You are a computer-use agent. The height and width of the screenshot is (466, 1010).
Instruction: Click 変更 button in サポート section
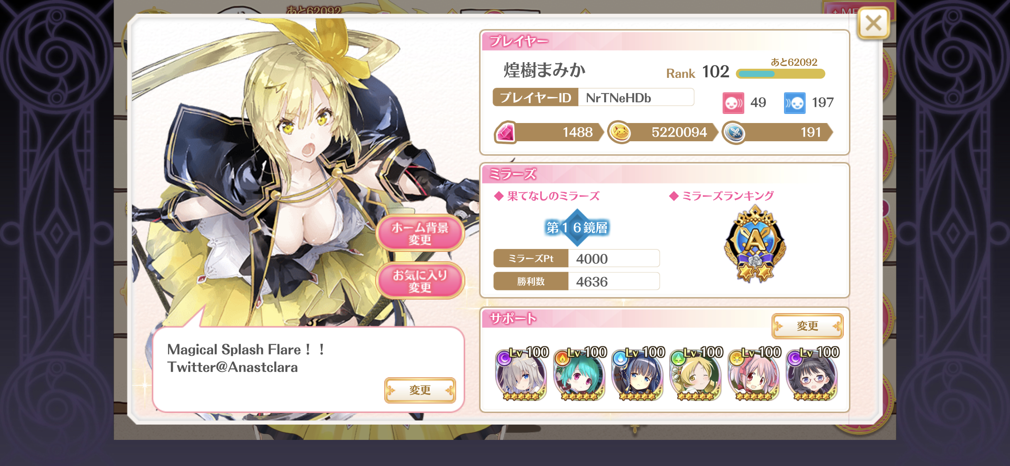tap(807, 326)
